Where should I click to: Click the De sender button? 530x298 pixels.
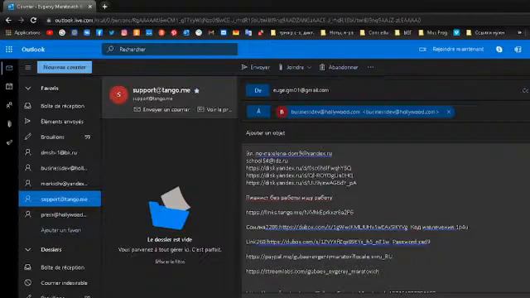click(258, 90)
